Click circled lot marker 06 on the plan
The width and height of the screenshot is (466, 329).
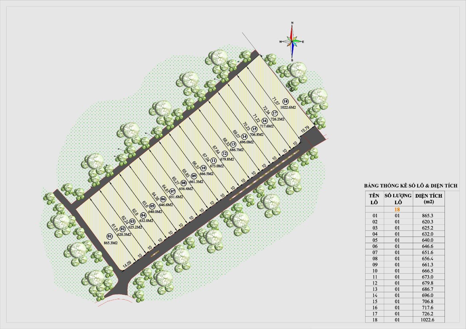(163, 199)
